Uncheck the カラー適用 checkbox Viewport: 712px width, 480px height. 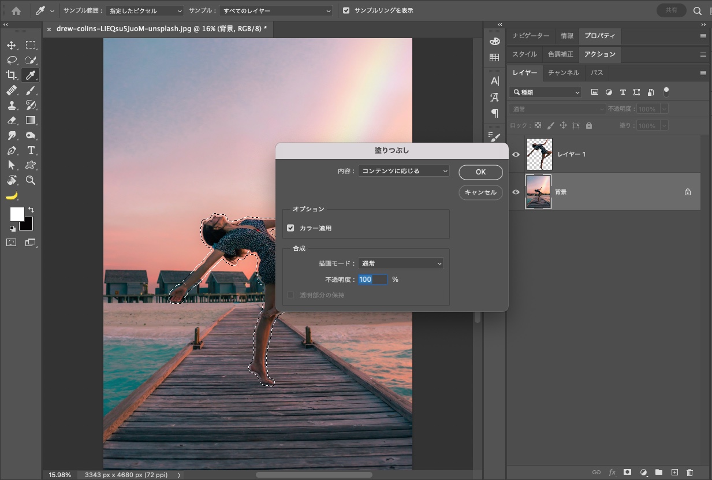(290, 228)
